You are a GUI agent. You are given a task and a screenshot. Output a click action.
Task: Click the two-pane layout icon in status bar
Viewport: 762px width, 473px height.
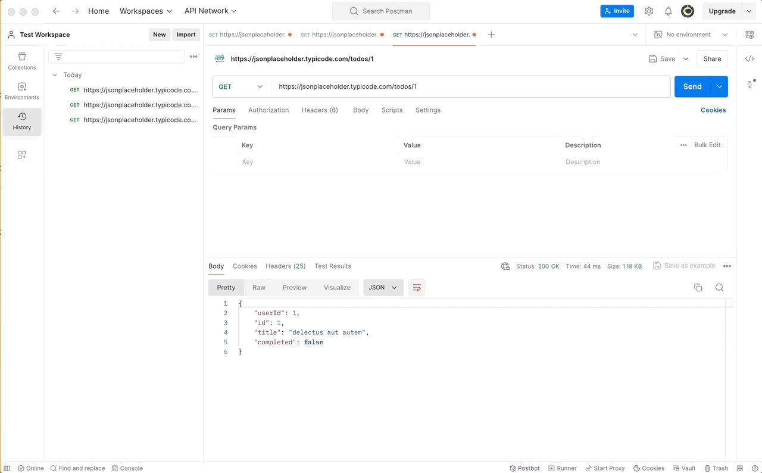740,468
